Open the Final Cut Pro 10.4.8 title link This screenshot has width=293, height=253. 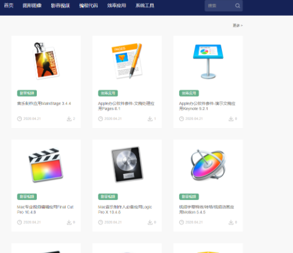click(45, 210)
